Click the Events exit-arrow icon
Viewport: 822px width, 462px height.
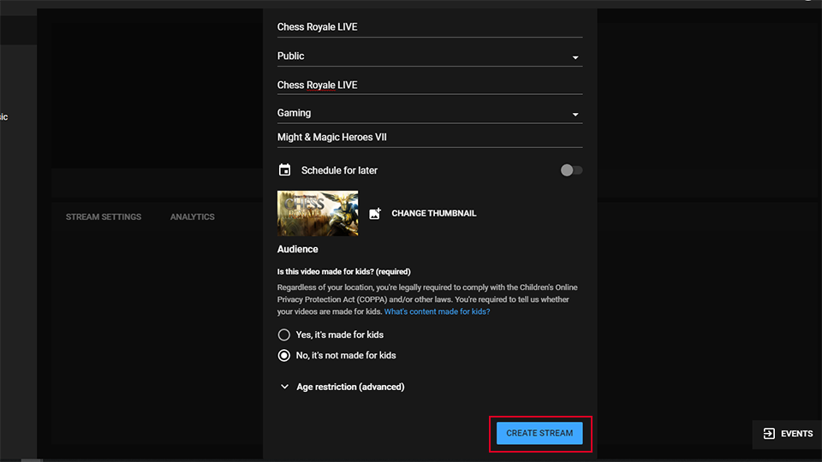(x=769, y=434)
